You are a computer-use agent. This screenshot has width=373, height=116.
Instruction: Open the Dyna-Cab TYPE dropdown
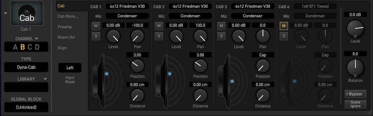pyautogui.click(x=26, y=67)
